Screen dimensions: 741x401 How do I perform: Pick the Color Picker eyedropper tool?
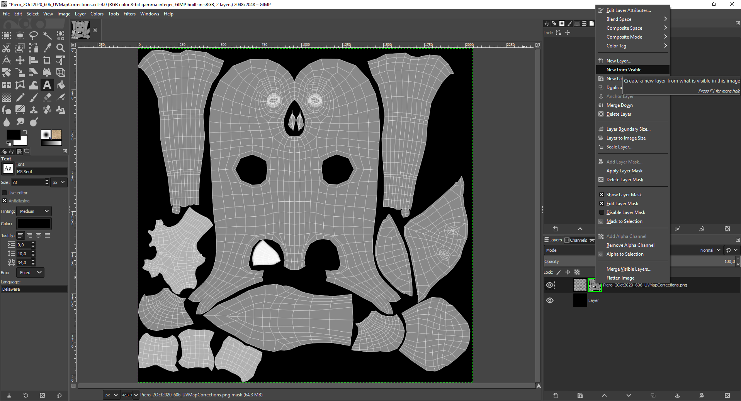coord(47,48)
